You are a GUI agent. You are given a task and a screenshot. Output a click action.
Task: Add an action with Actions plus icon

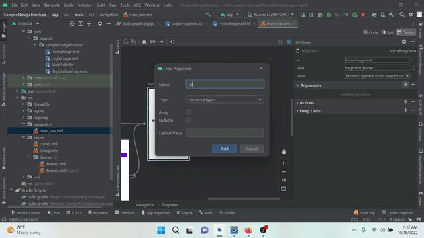(x=405, y=102)
